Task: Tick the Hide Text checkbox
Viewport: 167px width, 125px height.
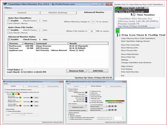Action: [x=90, y=93]
